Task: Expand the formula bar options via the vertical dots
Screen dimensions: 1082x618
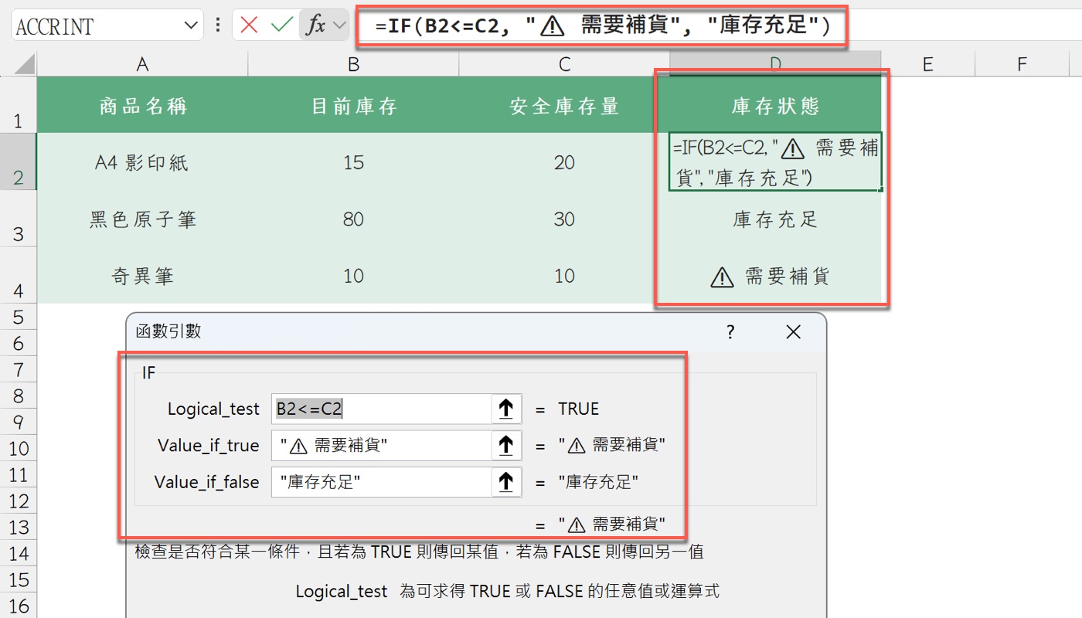Action: [219, 25]
